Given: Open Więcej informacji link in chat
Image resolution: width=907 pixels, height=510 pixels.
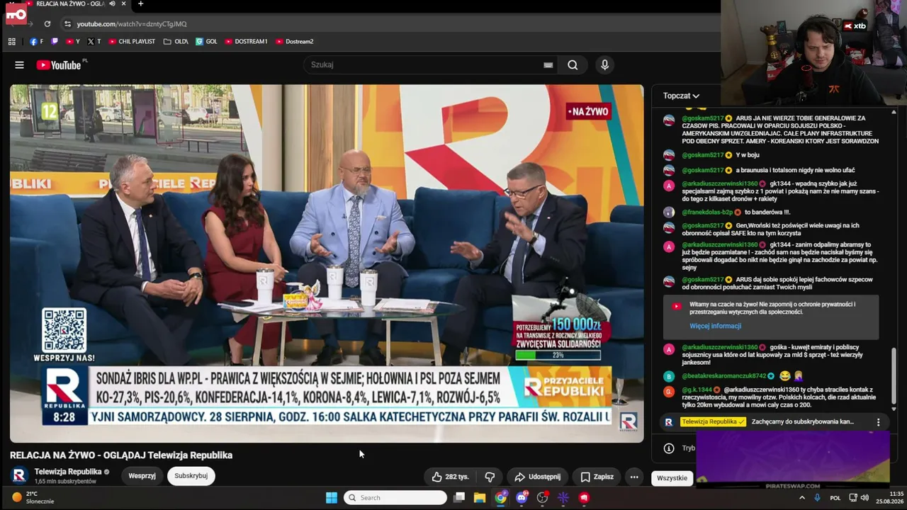Looking at the screenshot, I should pos(715,326).
